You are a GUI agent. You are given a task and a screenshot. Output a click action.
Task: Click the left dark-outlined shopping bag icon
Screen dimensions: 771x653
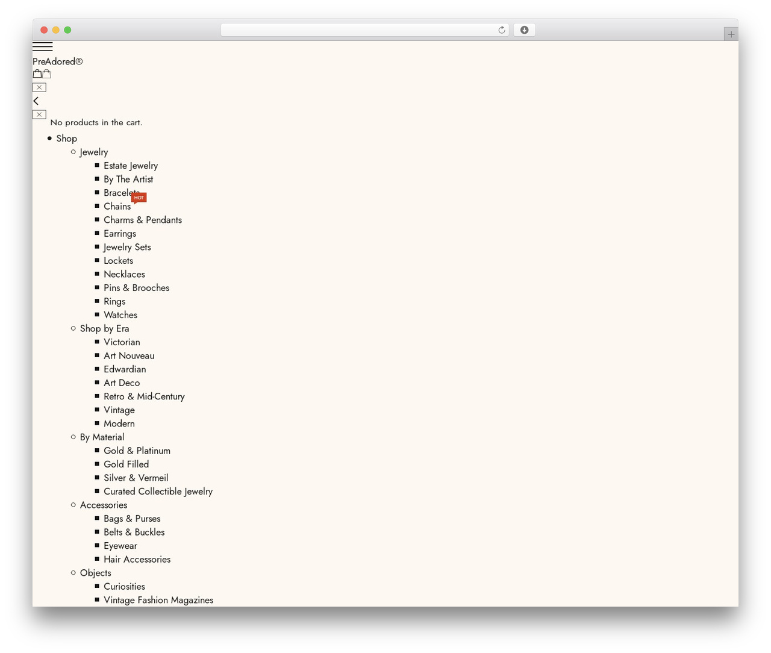37,74
